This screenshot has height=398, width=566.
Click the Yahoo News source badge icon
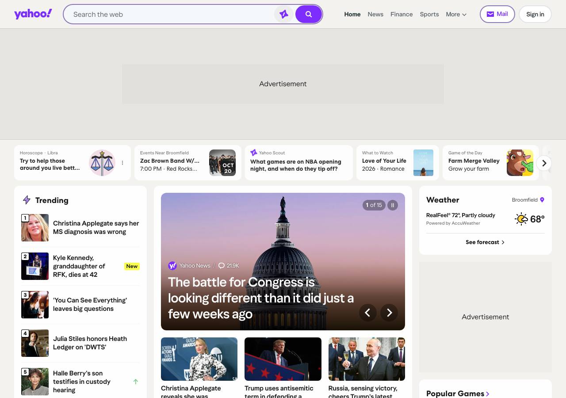pyautogui.click(x=172, y=266)
